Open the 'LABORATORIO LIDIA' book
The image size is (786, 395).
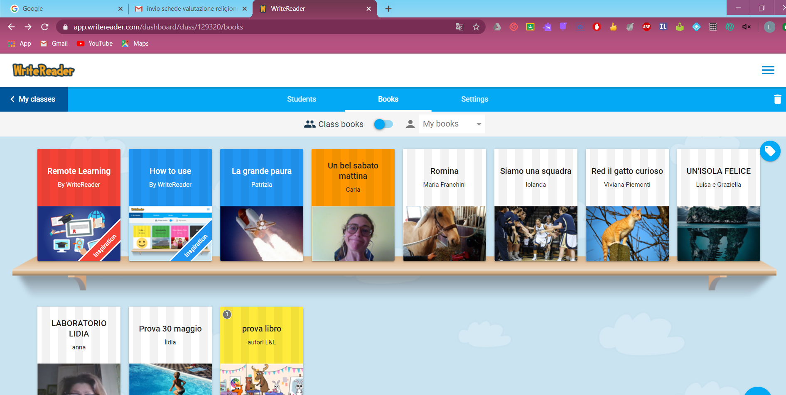click(x=79, y=351)
